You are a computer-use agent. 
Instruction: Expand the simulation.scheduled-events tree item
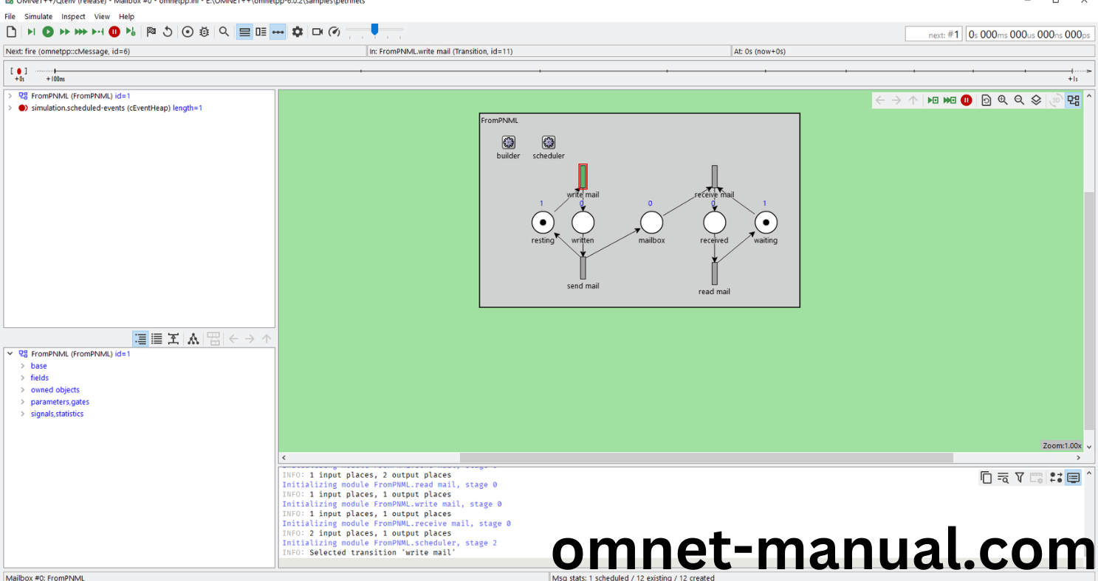click(x=10, y=108)
